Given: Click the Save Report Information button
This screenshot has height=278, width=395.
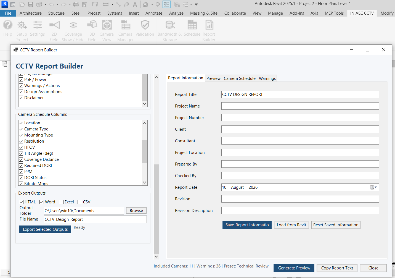Looking at the screenshot, I should 247,225.
